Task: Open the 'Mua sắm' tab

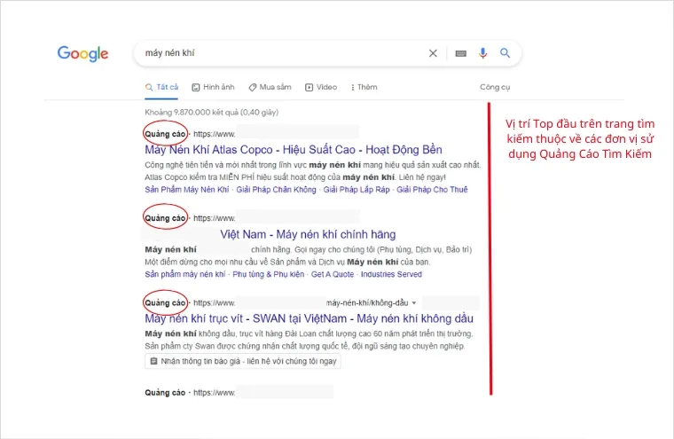Action: coord(270,87)
